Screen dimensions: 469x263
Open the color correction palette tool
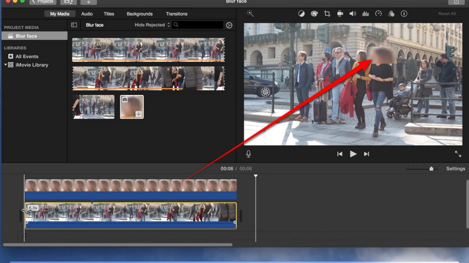coord(314,14)
